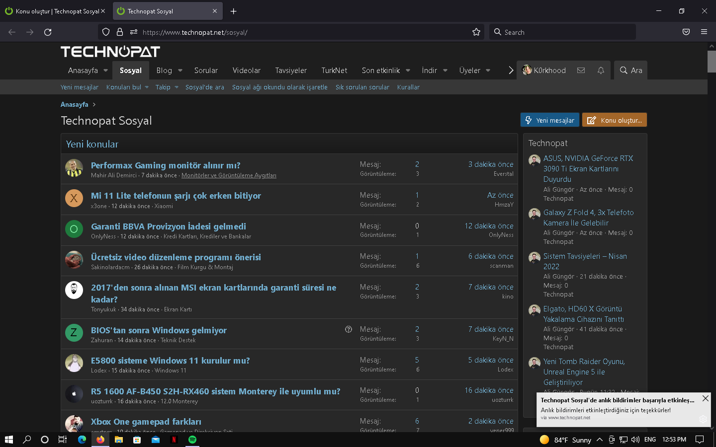The height and width of the screenshot is (447, 716).
Task: Expand the Blog dropdown arrow
Action: pyautogui.click(x=180, y=71)
